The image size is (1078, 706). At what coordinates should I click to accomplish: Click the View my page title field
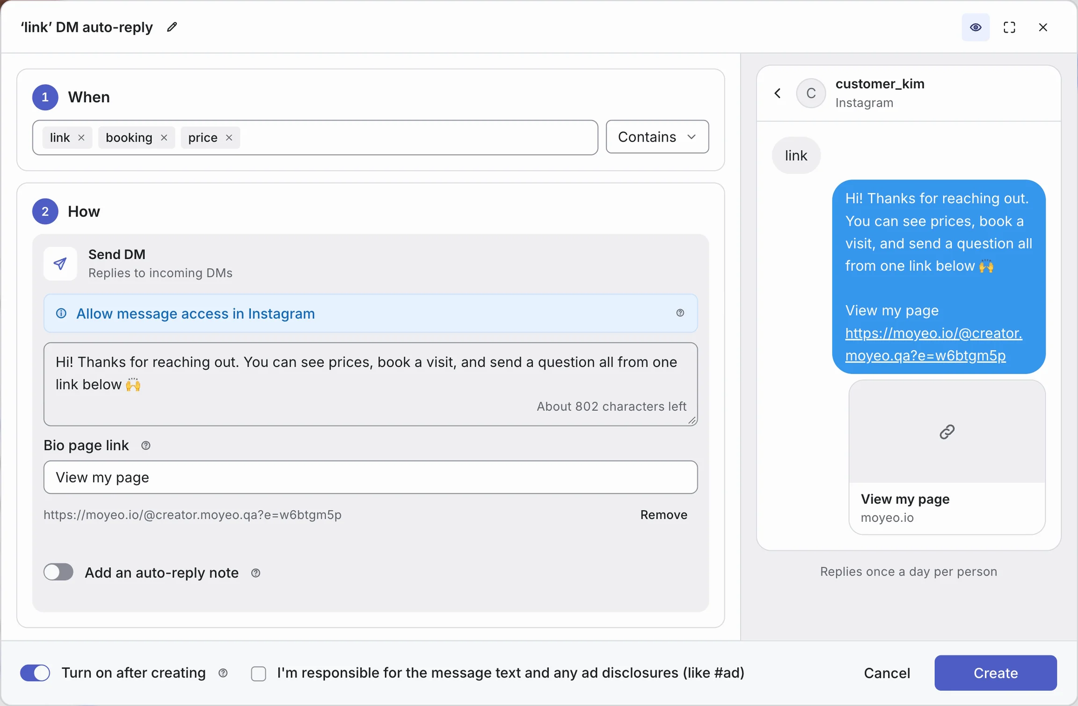(x=371, y=477)
